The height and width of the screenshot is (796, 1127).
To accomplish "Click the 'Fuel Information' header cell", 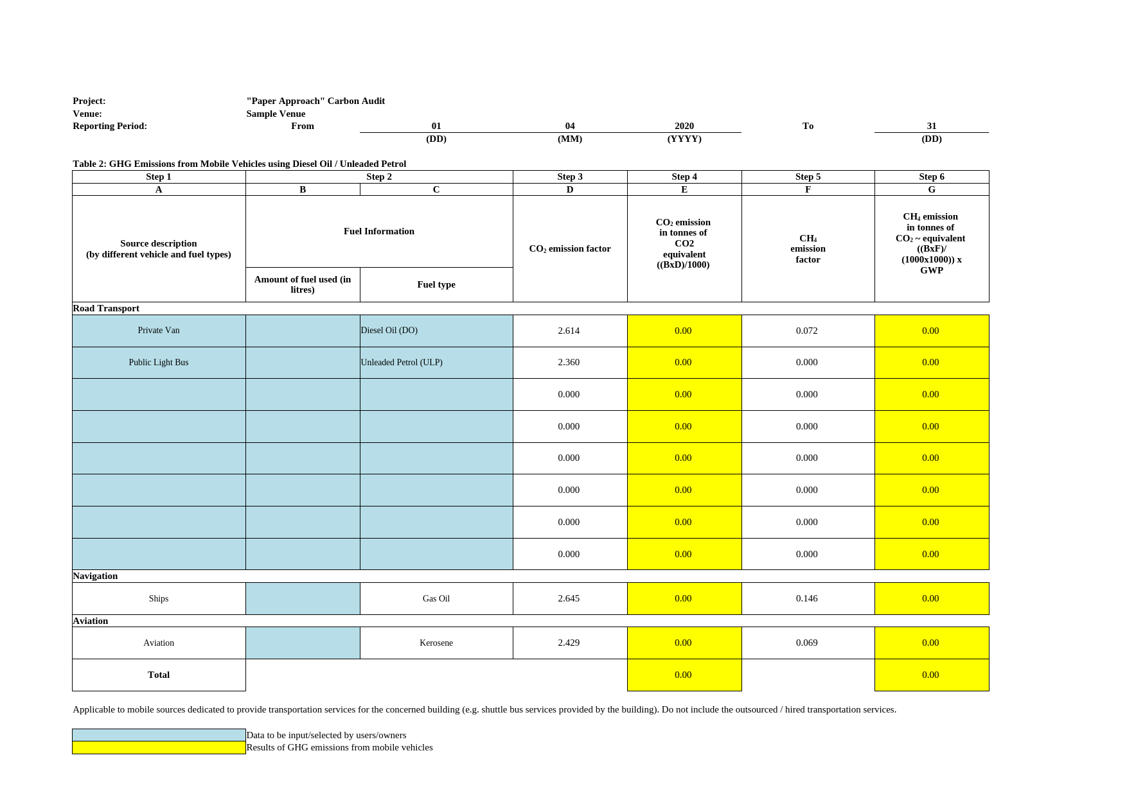I will 379,231.
